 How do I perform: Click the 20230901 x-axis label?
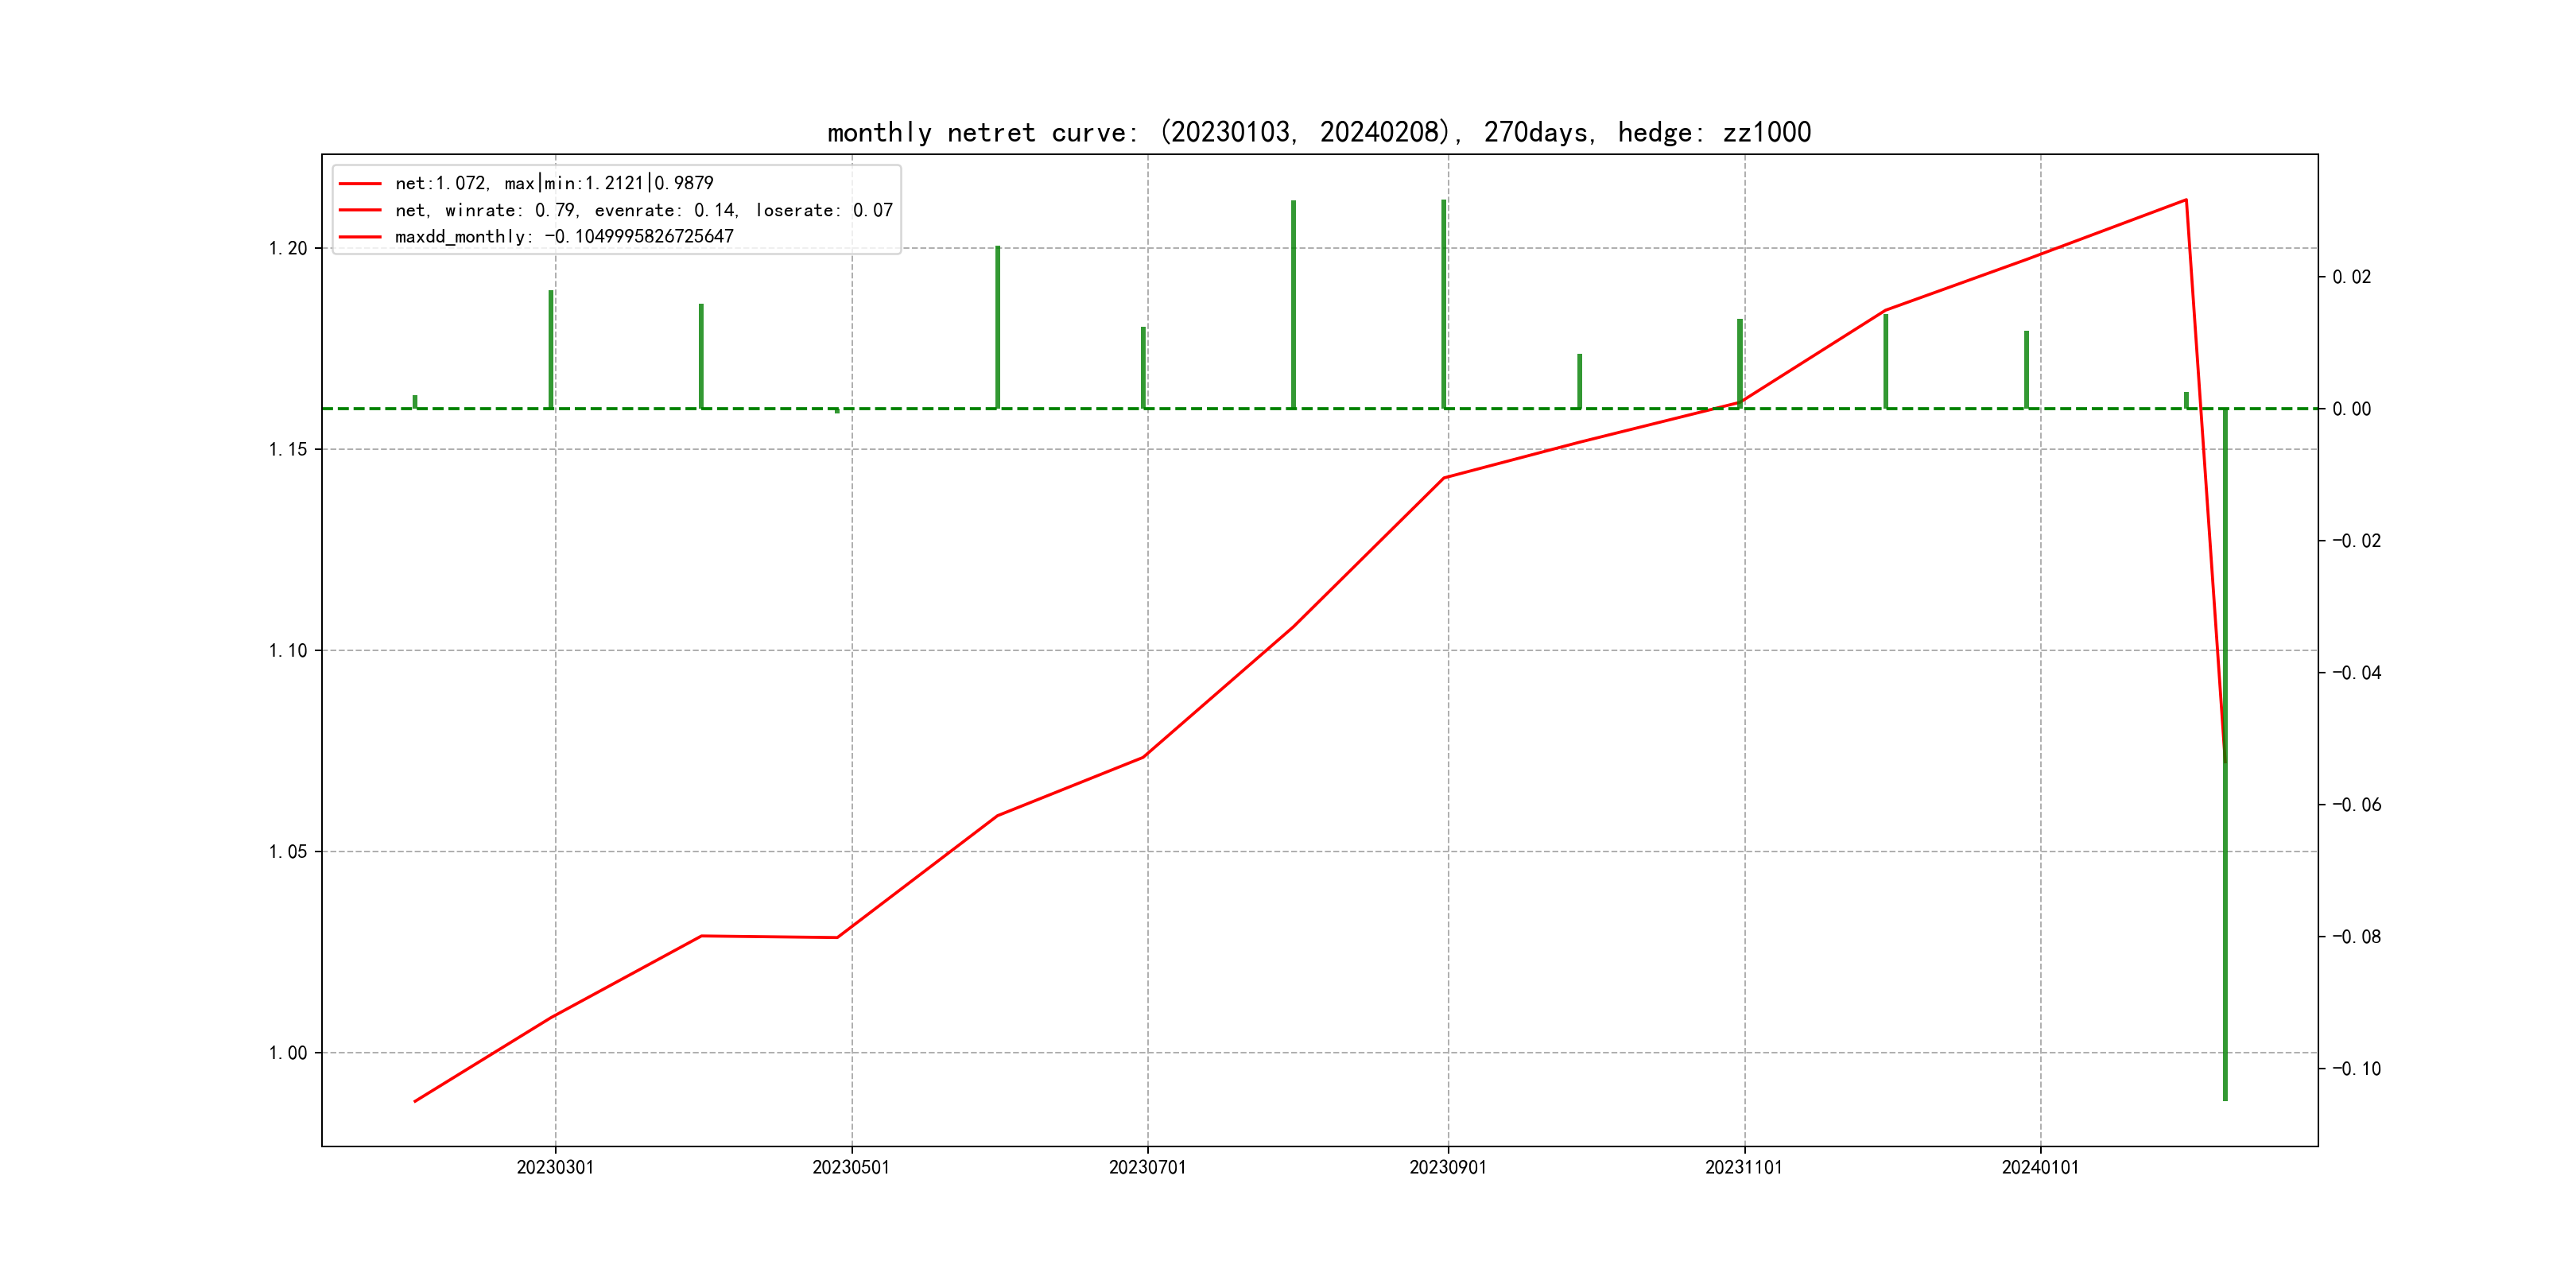click(1447, 1167)
